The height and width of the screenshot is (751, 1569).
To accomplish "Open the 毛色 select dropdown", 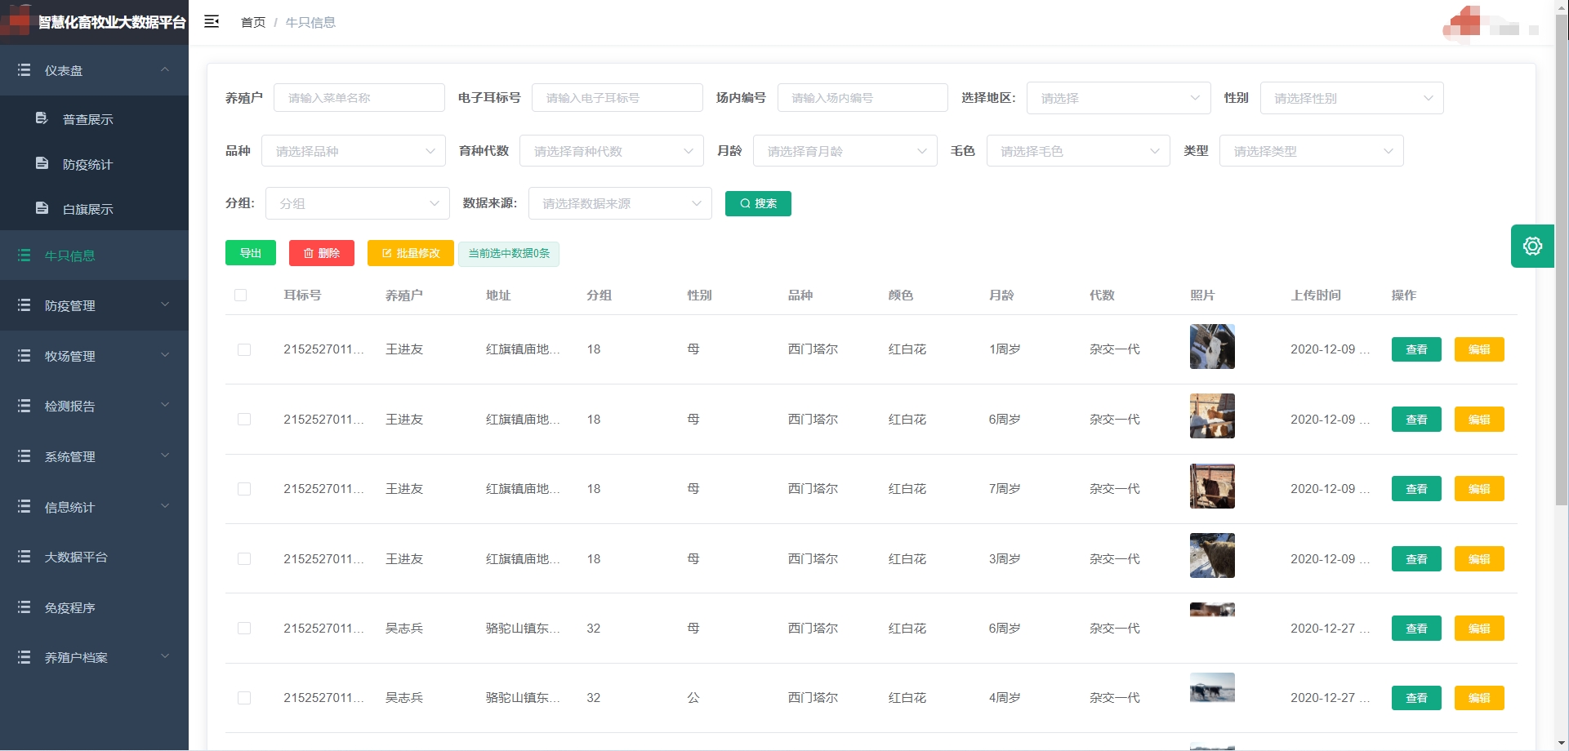I will [1078, 151].
